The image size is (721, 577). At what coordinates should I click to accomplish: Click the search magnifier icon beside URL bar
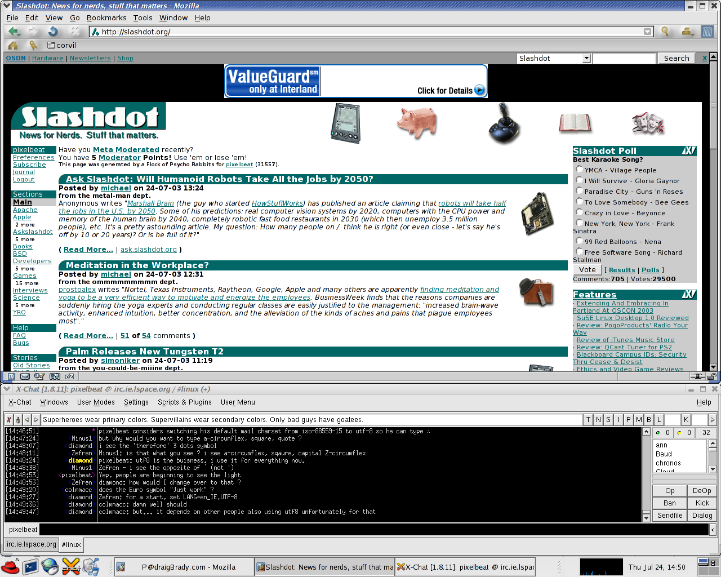pos(665,32)
